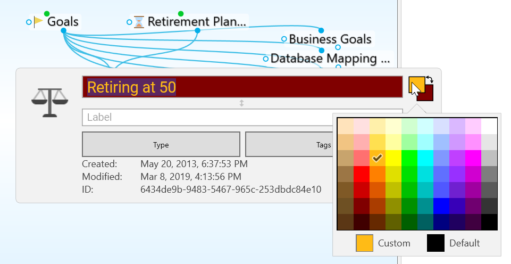Pick the checked orange-yellow swatch in palette
This screenshot has height=264, width=511.
[x=378, y=158]
